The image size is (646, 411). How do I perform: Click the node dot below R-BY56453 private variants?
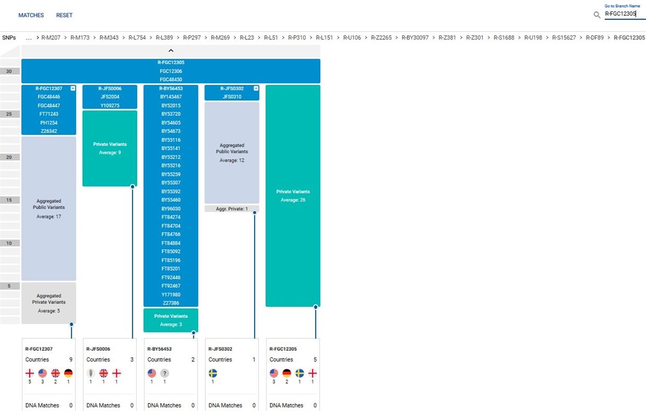193,332
